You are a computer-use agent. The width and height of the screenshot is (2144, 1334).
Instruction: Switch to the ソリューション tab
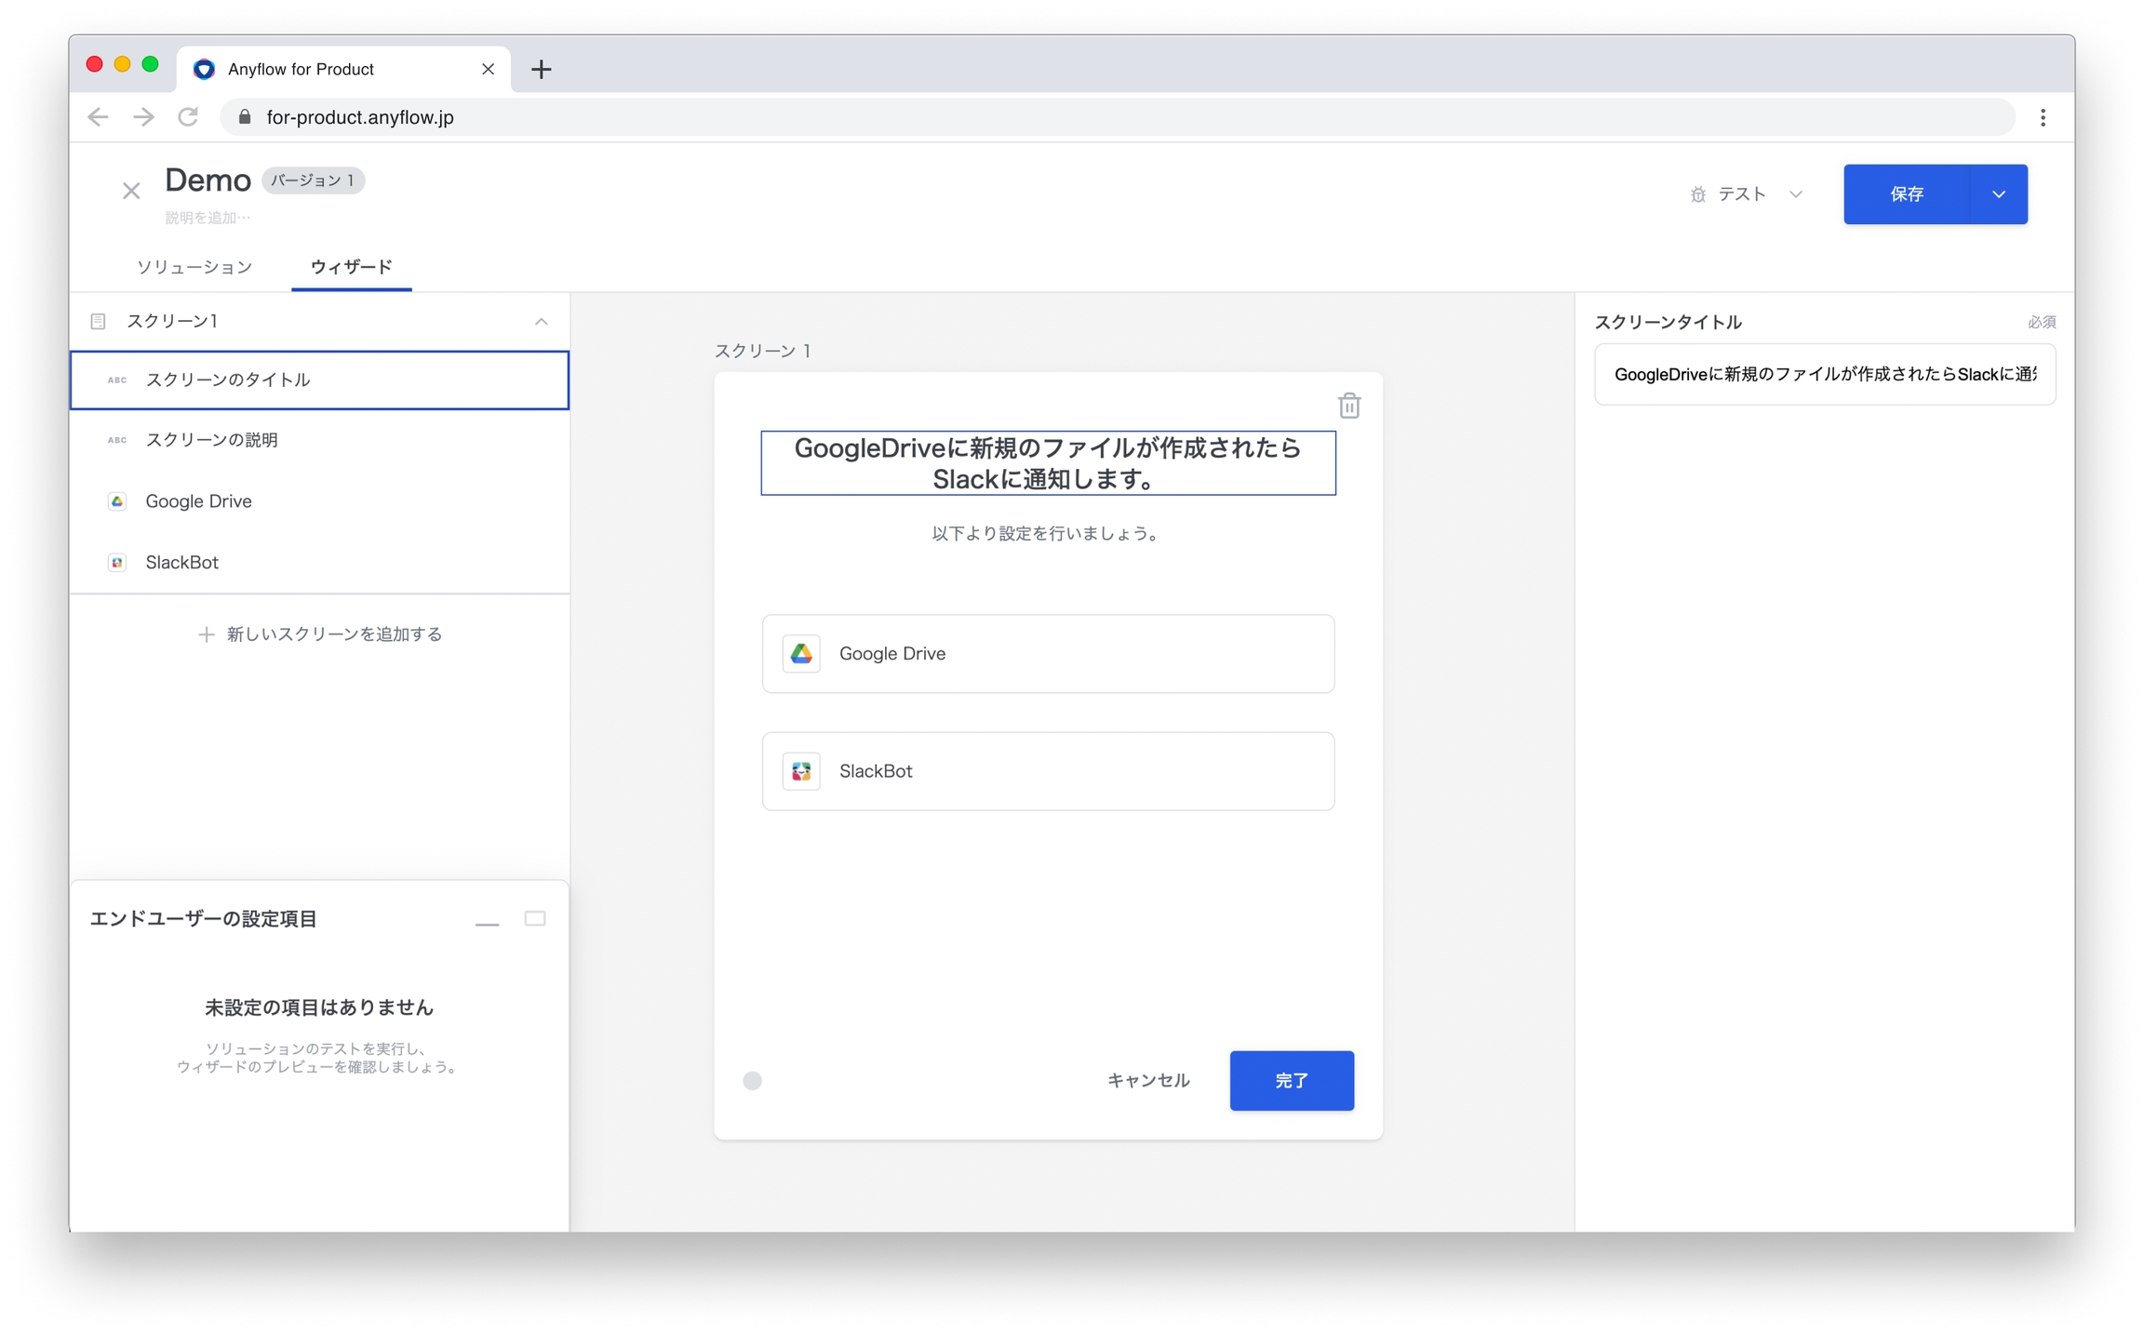pos(194,267)
